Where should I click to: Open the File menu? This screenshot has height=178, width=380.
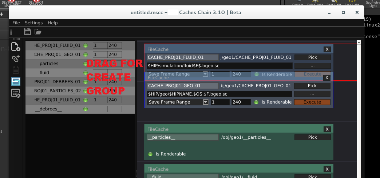16,23
